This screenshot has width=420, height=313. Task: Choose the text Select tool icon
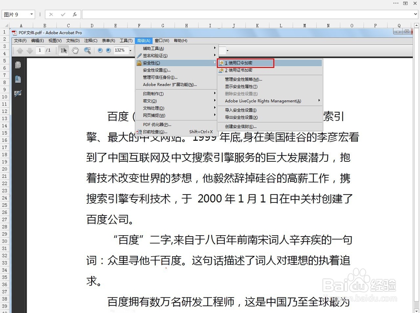point(63,50)
